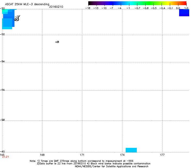The width and height of the screenshot is (191, 168).
Task: Click the '-60' latitude axis label
Action: coord(2,152)
